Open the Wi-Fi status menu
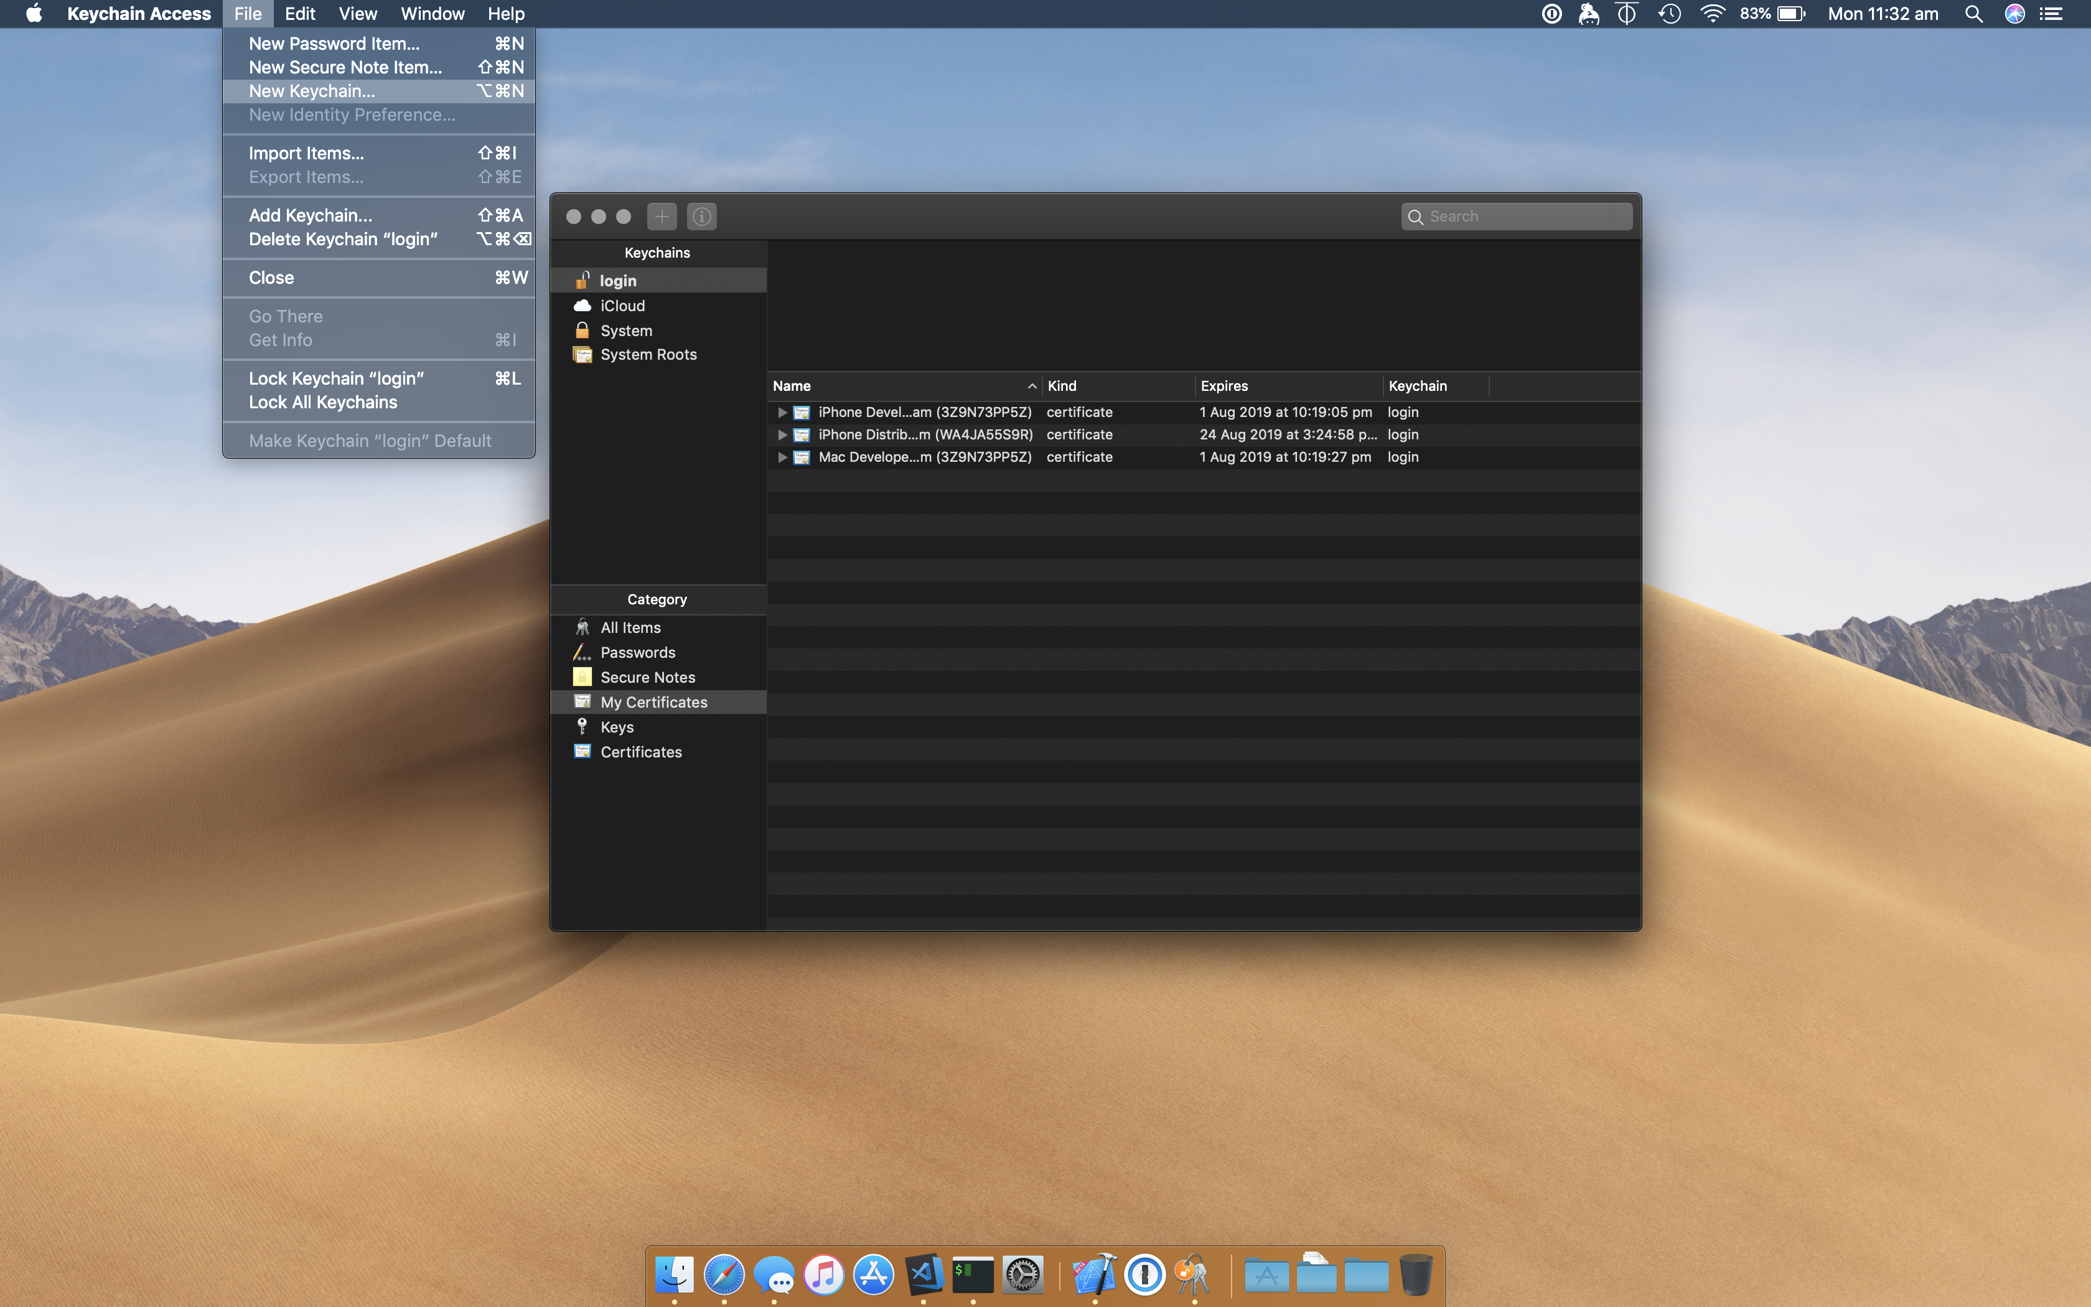 coord(1711,14)
